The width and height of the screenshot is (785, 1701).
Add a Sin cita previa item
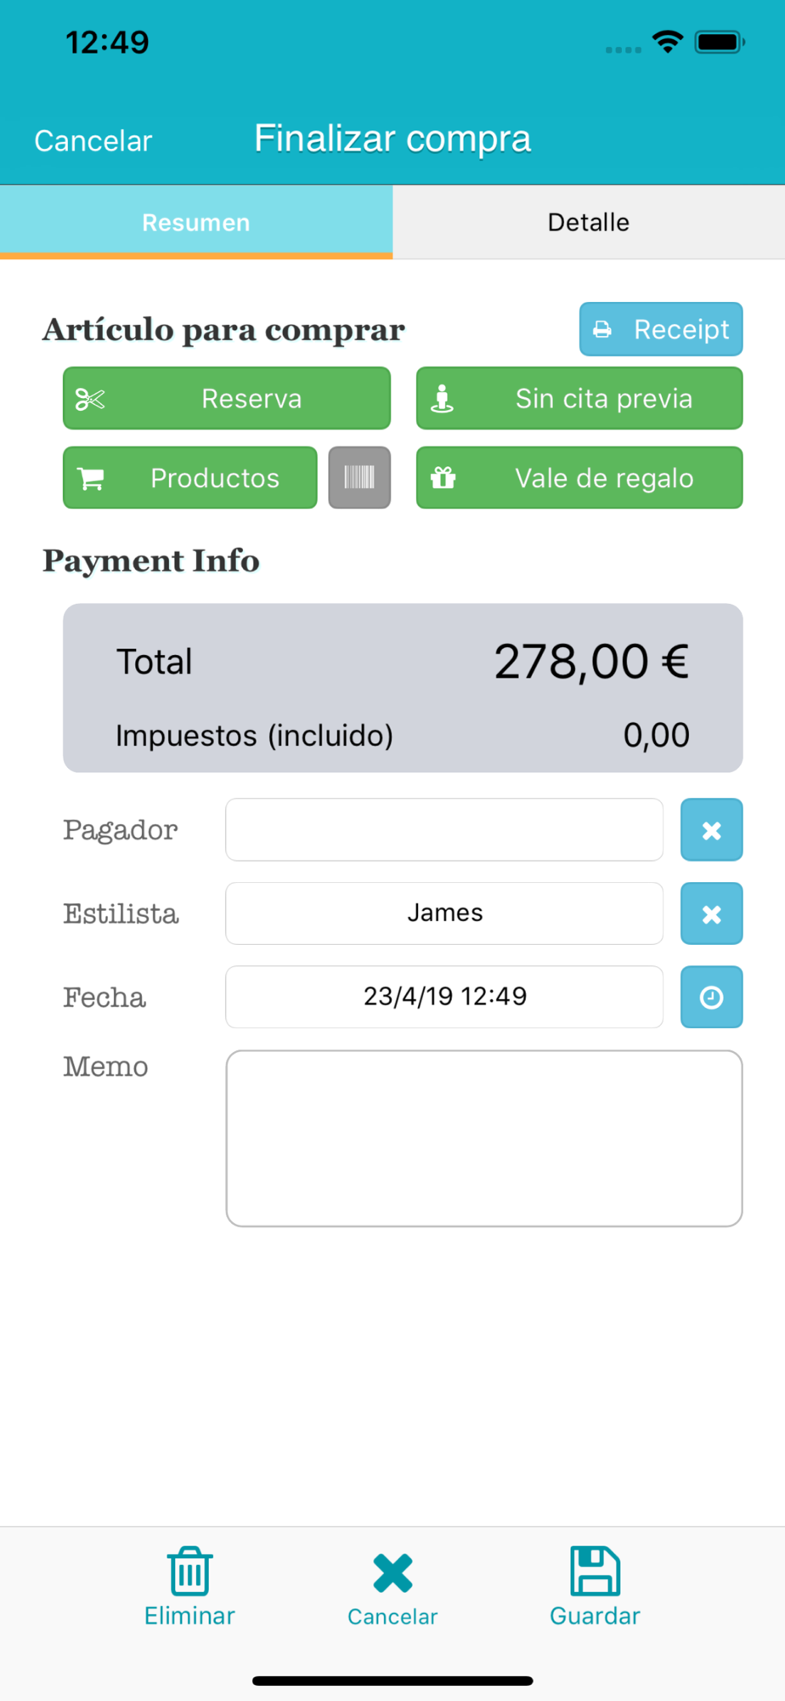(x=579, y=398)
